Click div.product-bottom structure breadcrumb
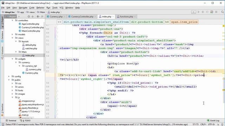The width and height of the screenshot is (225, 126). [x=147, y=22]
